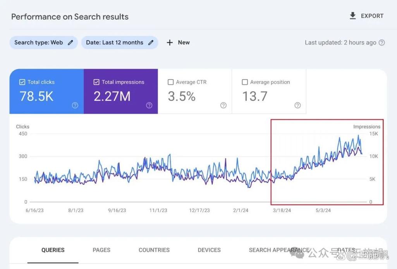This screenshot has height=269, width=397.
Task: Edit the Search type: Web filter pencil
Action: coord(70,43)
